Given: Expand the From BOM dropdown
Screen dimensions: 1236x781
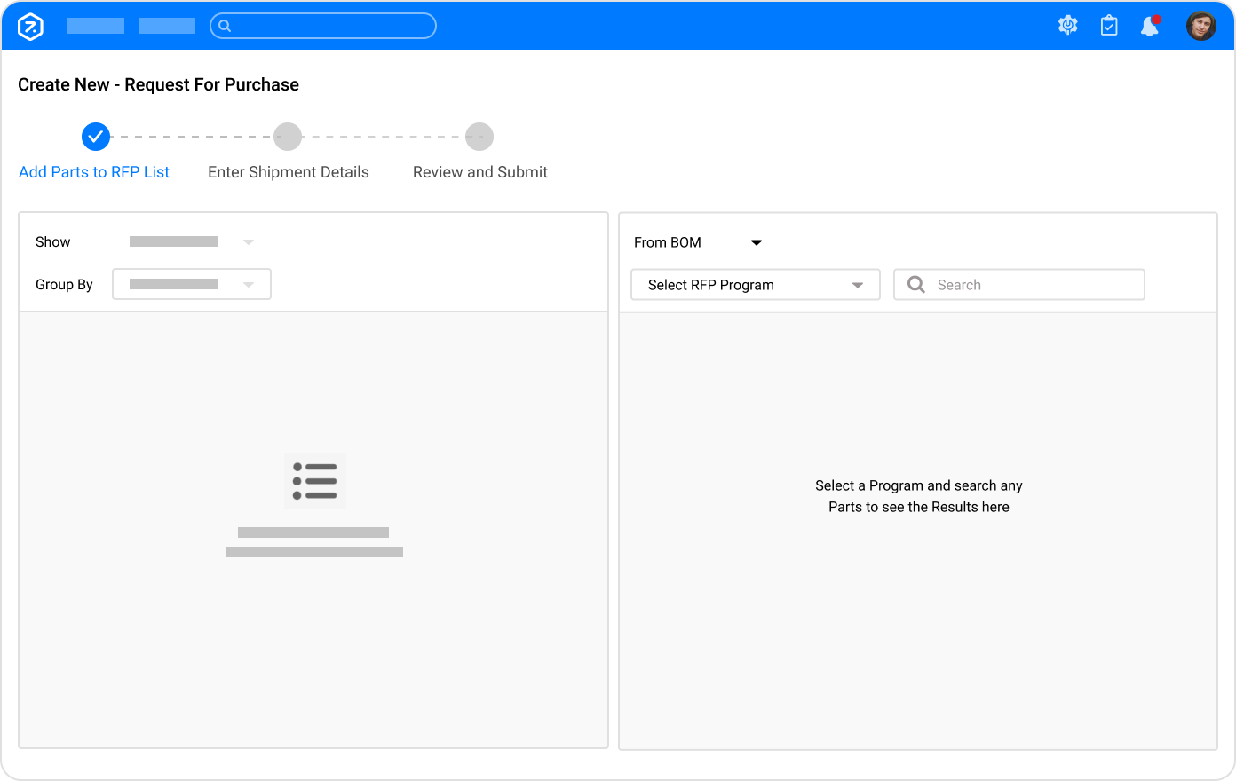Looking at the screenshot, I should [x=698, y=242].
